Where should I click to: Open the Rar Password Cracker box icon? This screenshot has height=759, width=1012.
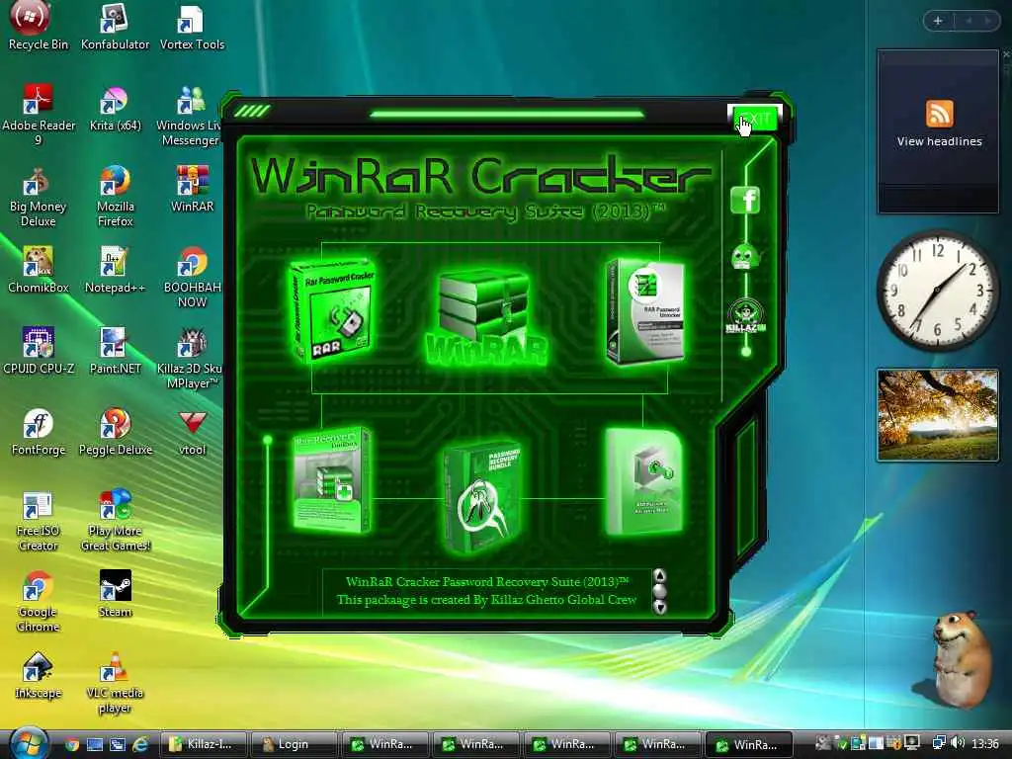point(332,309)
